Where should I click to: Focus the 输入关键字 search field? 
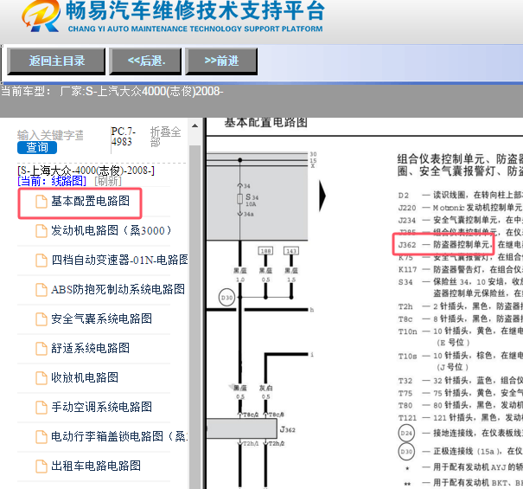click(x=50, y=135)
